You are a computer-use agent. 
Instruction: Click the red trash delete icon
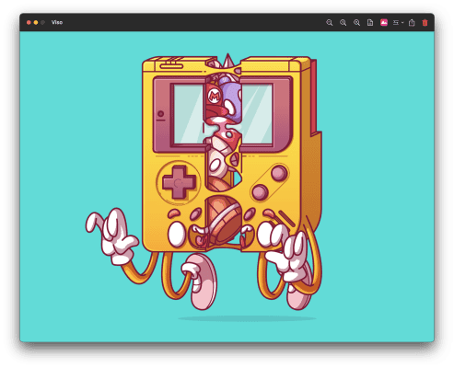click(x=425, y=23)
